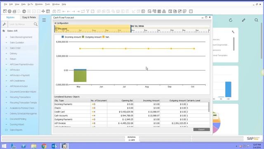Switch to the Modules tab
This screenshot has height=149, width=264.
[x=10, y=17]
